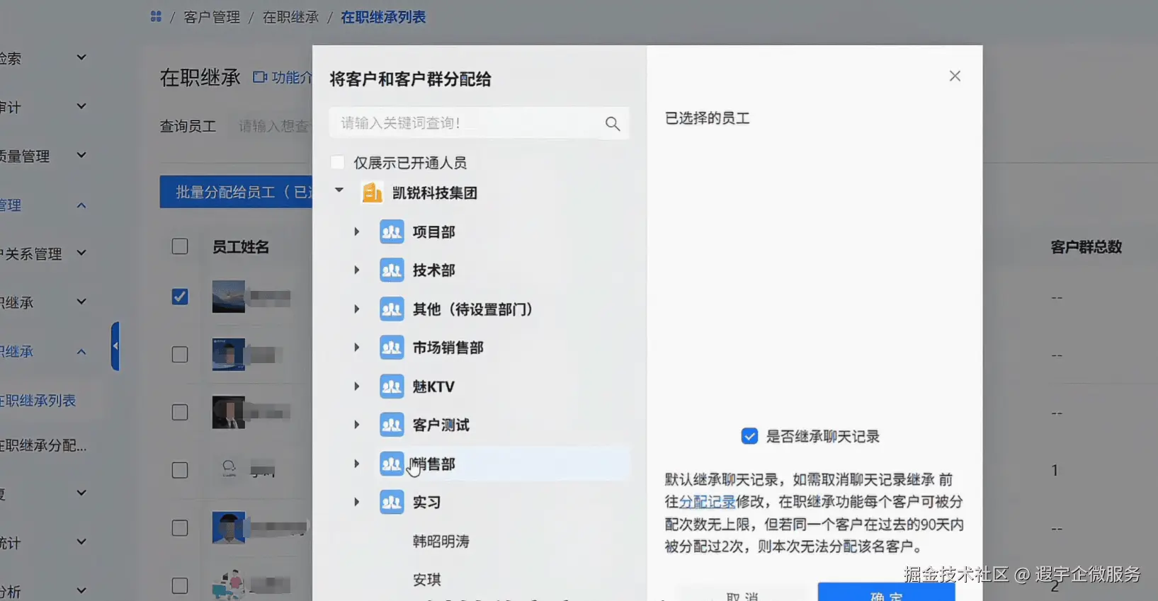Click the 凯锐科技集团 company icon
This screenshot has height=601, width=1158.
pyautogui.click(x=372, y=193)
